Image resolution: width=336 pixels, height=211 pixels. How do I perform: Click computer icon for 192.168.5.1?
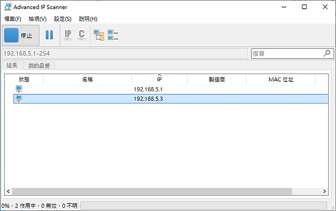(x=19, y=89)
